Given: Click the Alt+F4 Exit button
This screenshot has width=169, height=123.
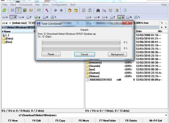Looking at the screenshot, I should coord(156,121).
